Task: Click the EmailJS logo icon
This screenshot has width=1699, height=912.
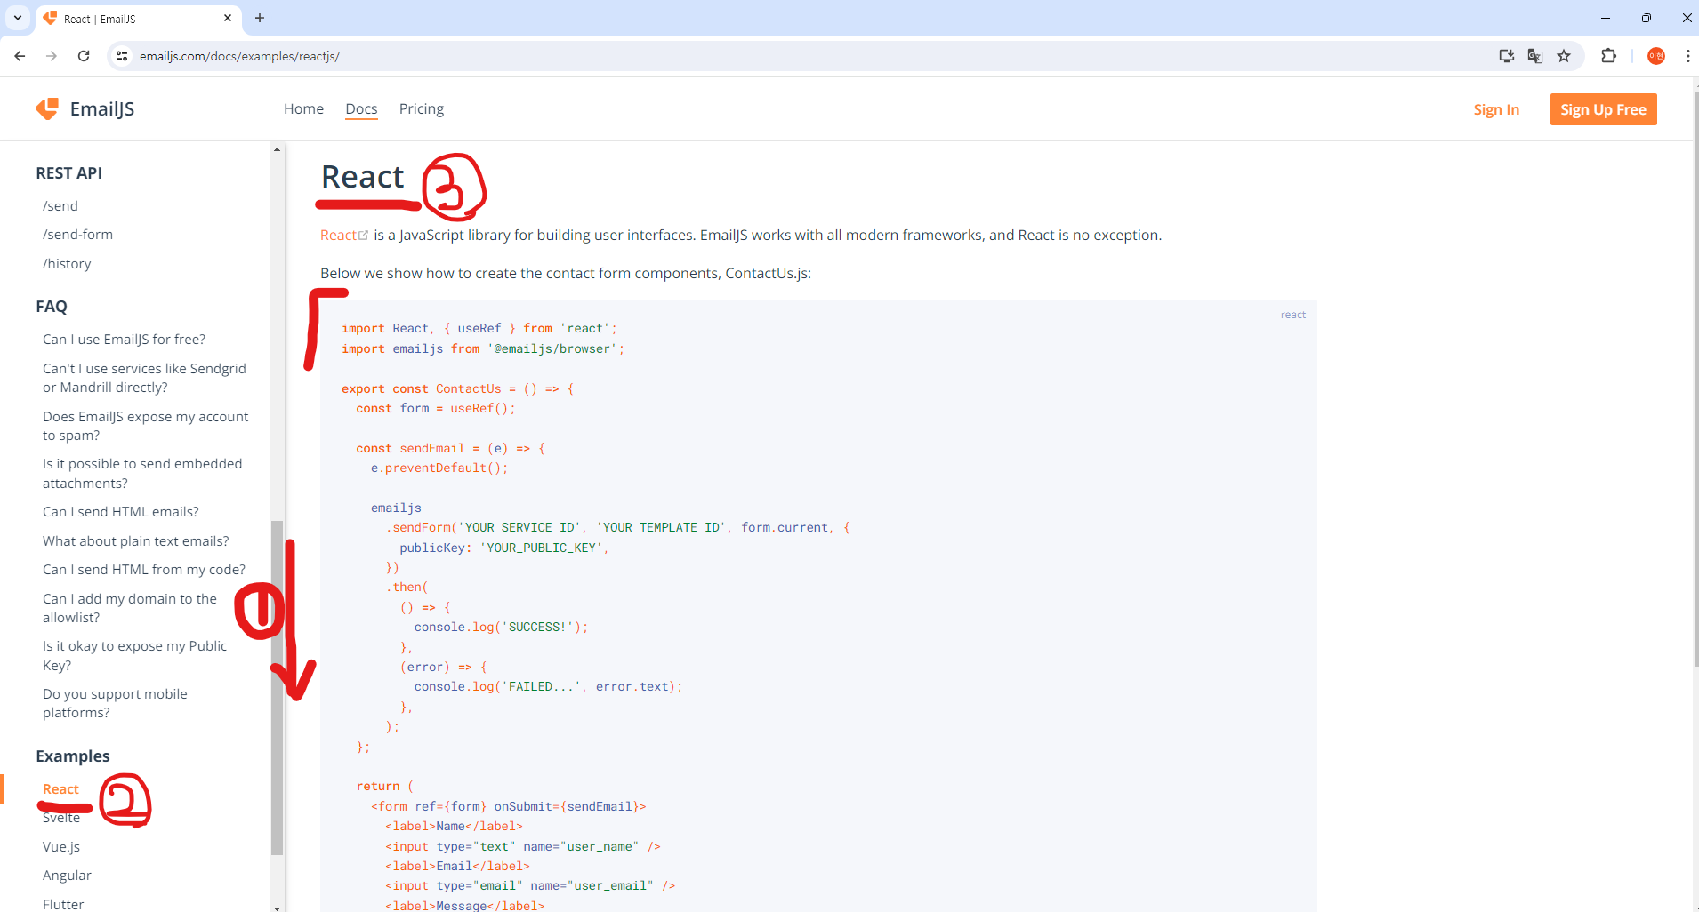Action: [x=47, y=108]
